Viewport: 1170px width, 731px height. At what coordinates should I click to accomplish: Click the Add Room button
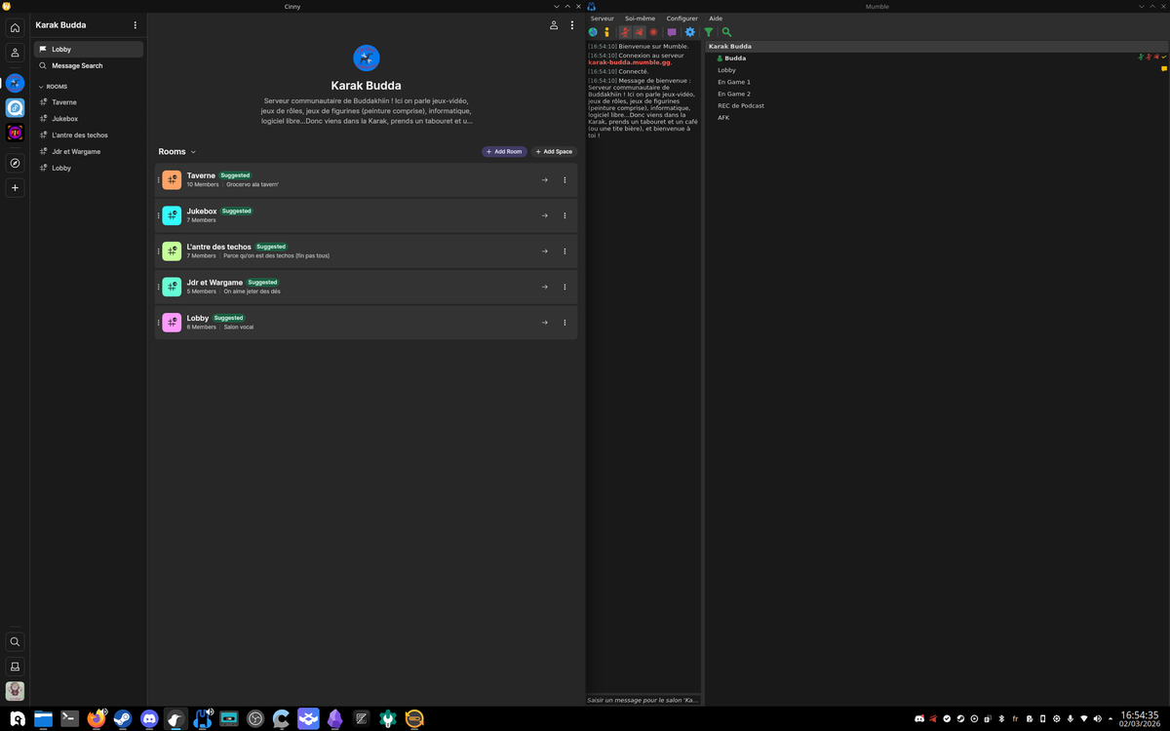coord(504,151)
